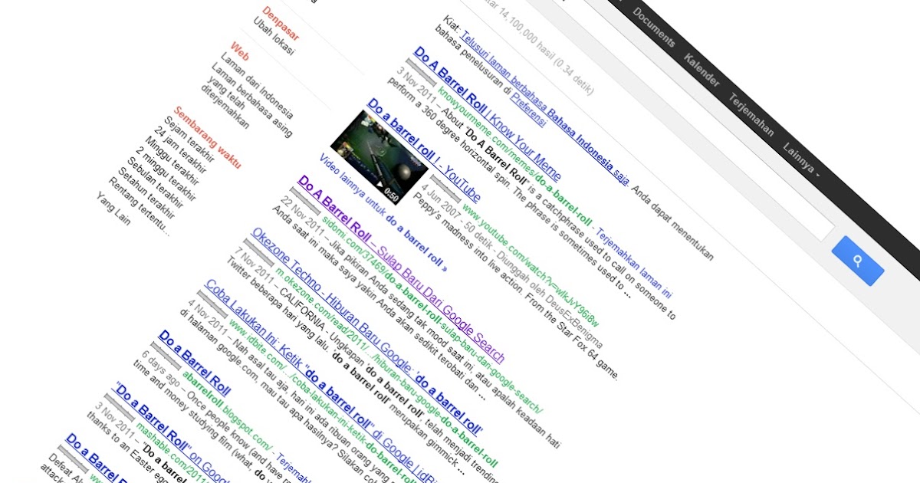Click Terjemahkan laman ini for Know Your Meme
The height and width of the screenshot is (483, 920).
634,264
